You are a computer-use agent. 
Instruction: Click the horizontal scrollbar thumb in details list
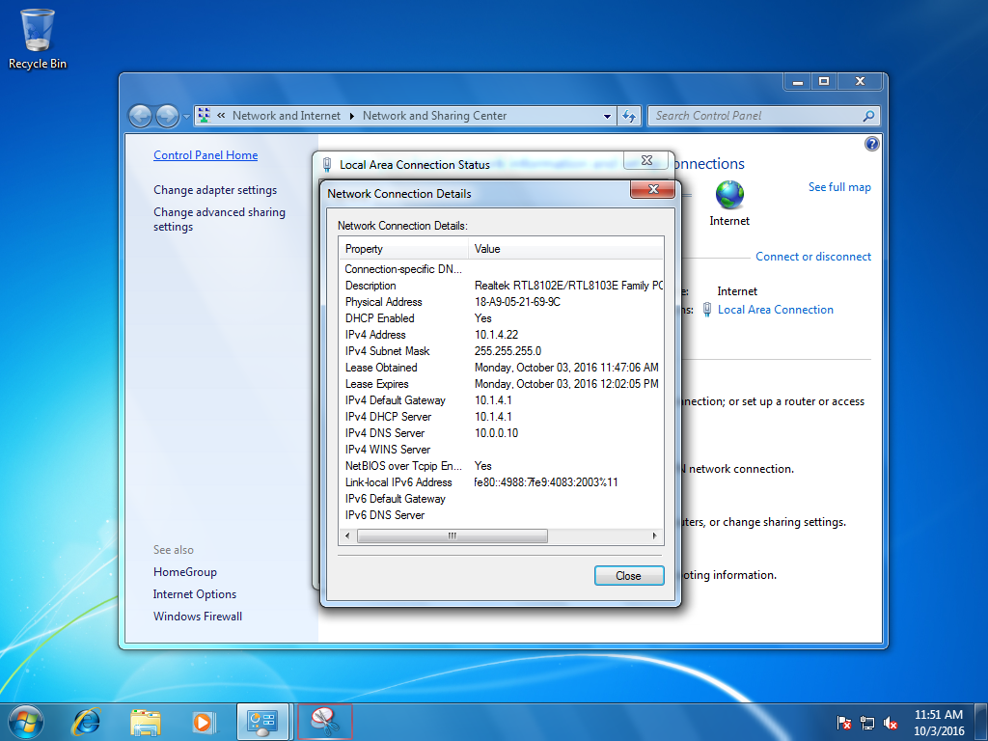452,535
